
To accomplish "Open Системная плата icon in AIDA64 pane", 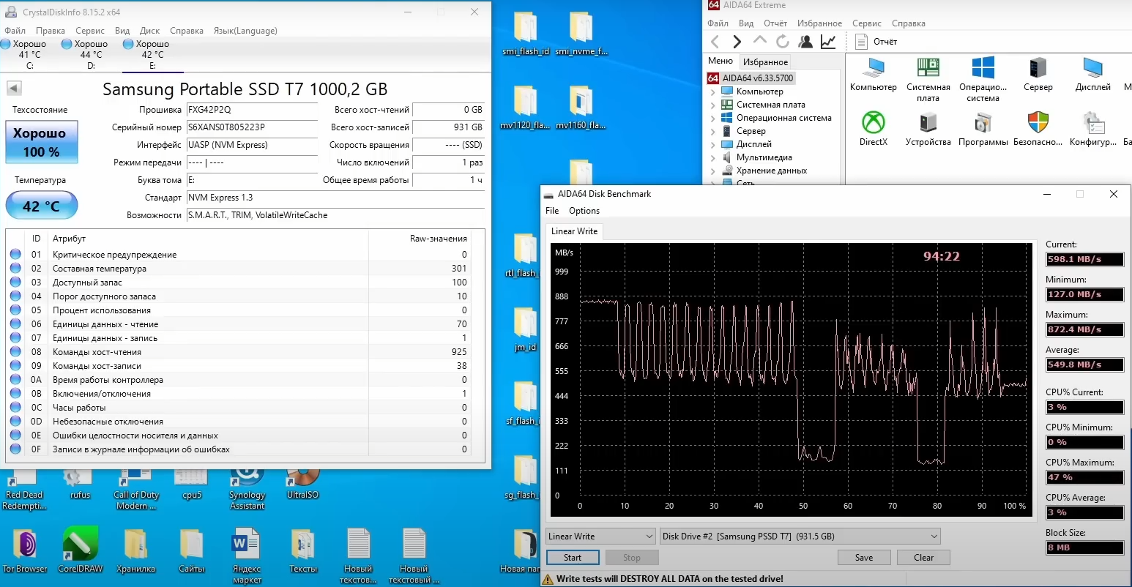I will [928, 79].
